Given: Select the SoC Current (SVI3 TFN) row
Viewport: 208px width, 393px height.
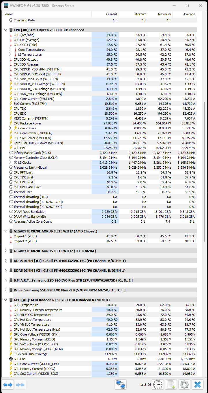Looking at the screenshot, I should [x=100, y=104].
